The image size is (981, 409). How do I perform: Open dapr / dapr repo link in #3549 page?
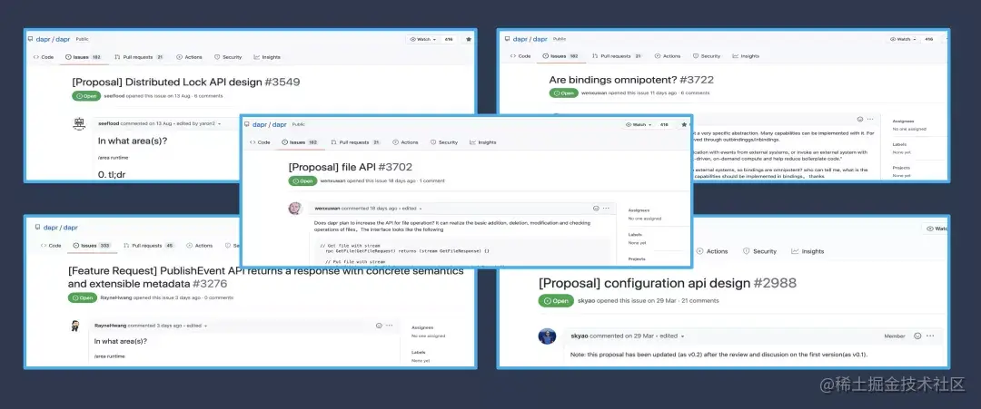53,39
